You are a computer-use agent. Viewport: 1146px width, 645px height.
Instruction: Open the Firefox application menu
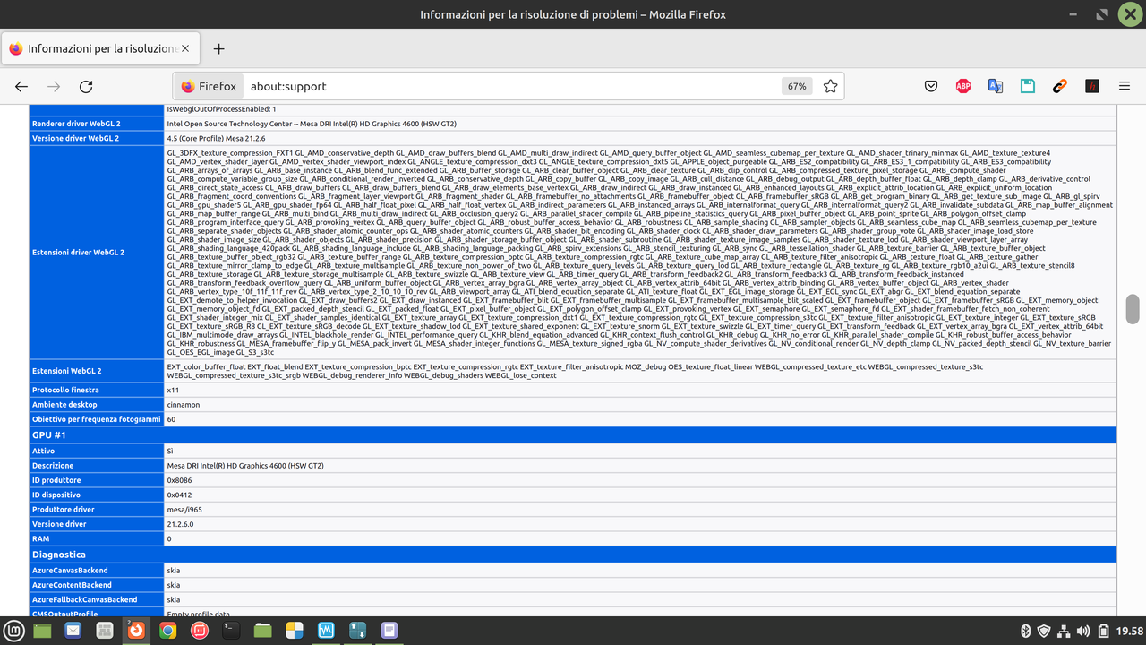coord(1124,86)
